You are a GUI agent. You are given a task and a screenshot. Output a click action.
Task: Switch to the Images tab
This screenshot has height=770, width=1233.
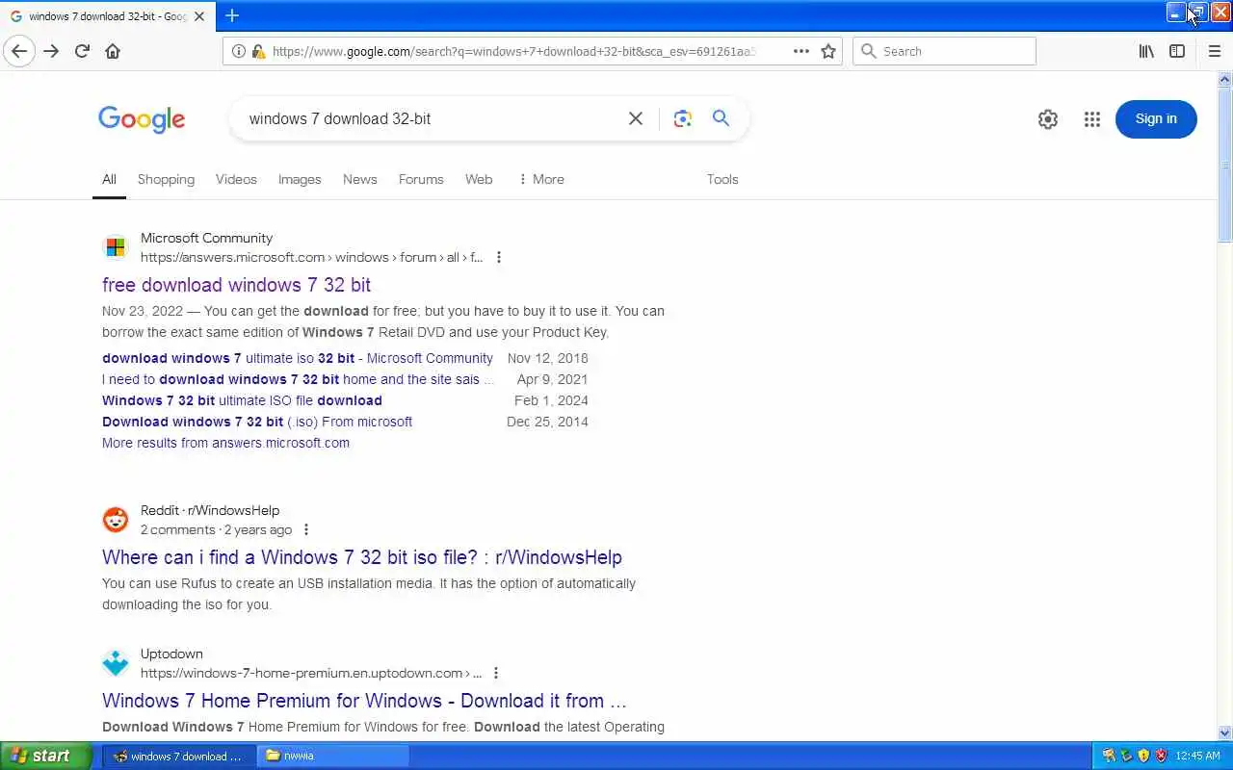coord(300,179)
